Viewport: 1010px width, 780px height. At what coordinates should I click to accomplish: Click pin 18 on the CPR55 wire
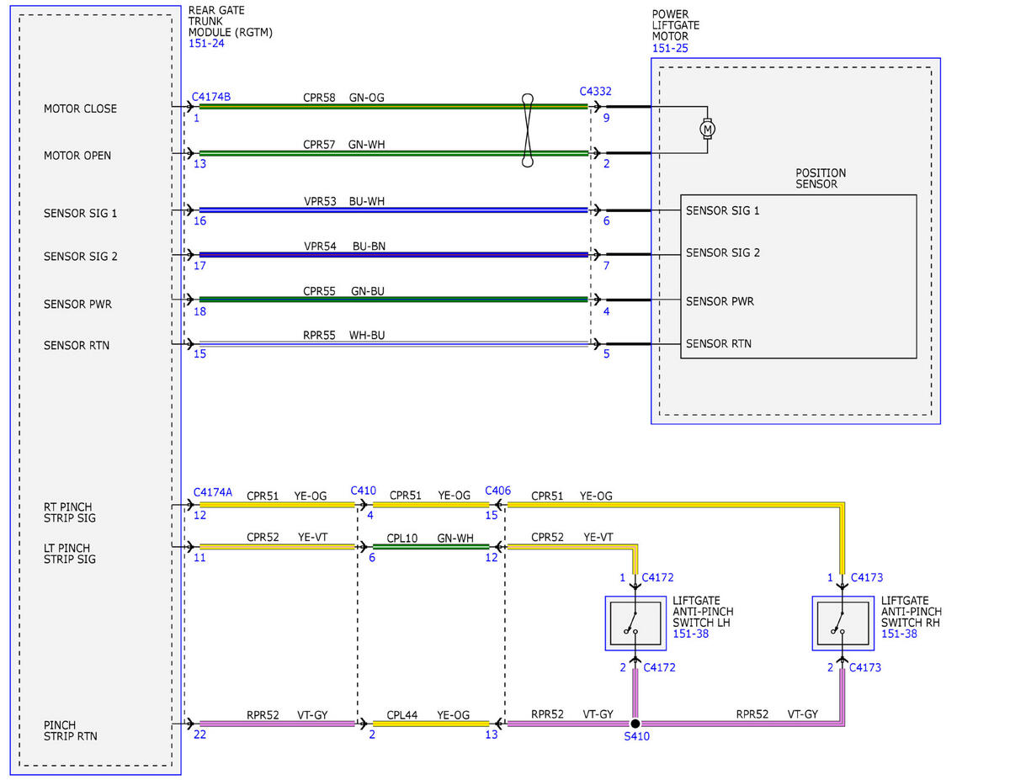pos(199,311)
